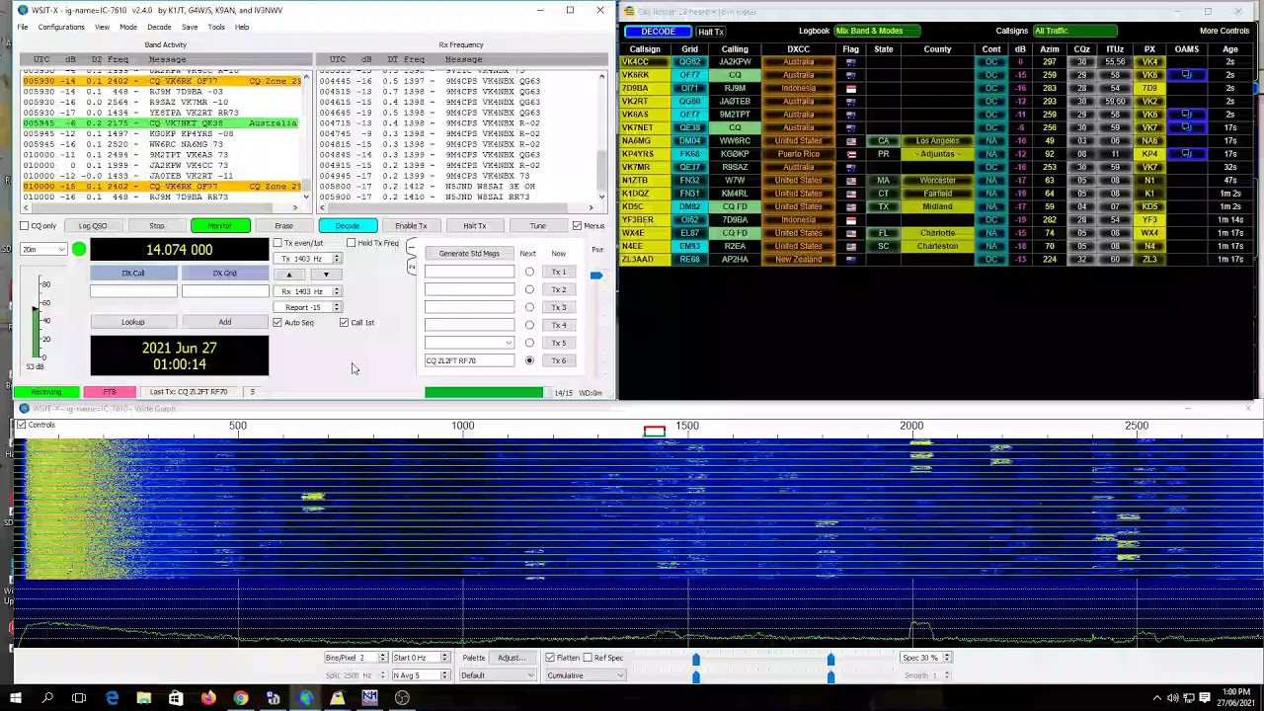Screen dimensions: 1264x711
Task: Adjust the Report -15 spinner
Action: [337, 307]
